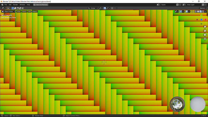Switch to material preview shading mode
This screenshot has width=208, height=117.
[x=200, y=11]
